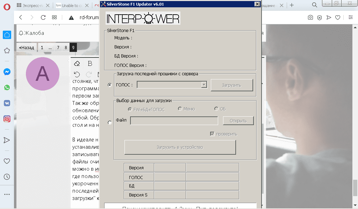Toggle bold in forum editor
Screen dimensions: 358x209
pos(90,63)
